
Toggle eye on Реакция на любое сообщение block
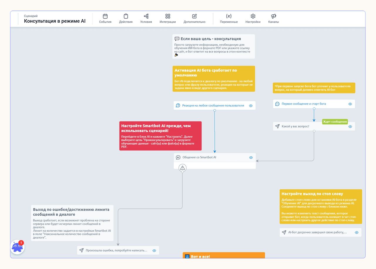coord(251,106)
